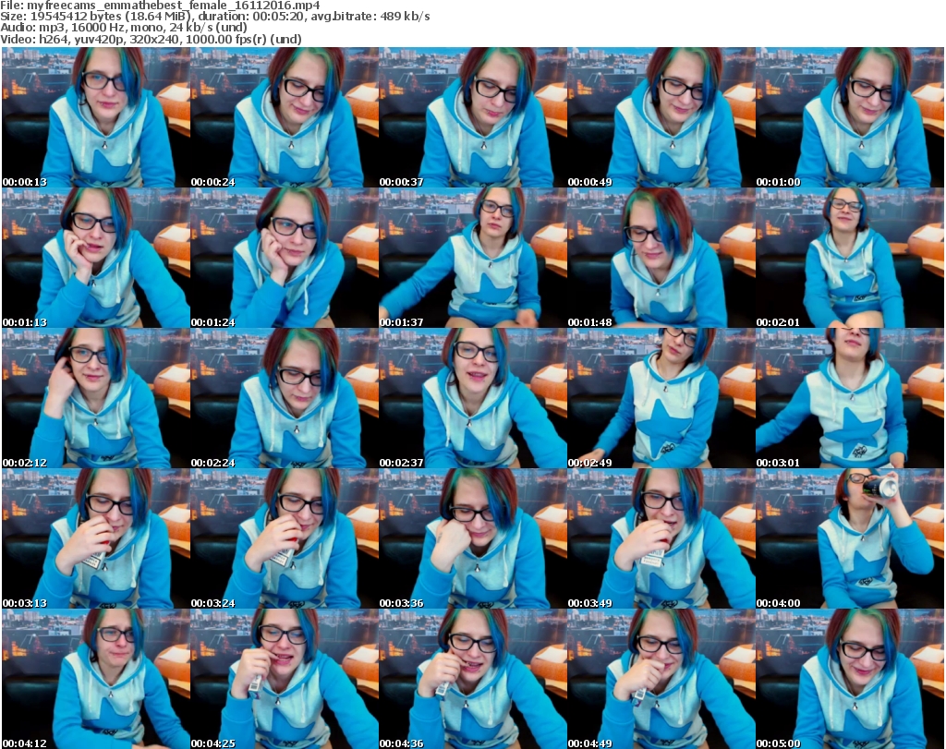
Task: Click the thumbnail labeled 00:02:01
Action: (x=849, y=258)
